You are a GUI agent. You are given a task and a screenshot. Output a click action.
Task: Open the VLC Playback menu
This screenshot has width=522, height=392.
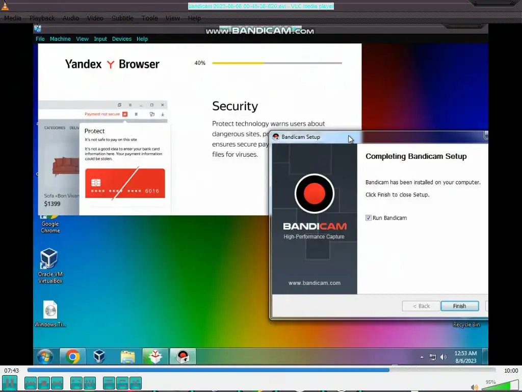[x=42, y=18]
